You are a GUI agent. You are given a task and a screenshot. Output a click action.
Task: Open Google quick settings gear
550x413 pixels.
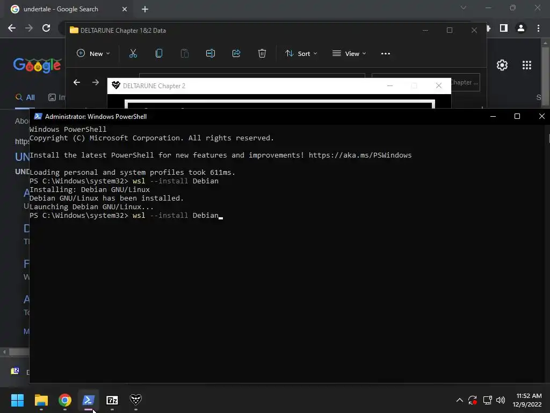tap(502, 65)
